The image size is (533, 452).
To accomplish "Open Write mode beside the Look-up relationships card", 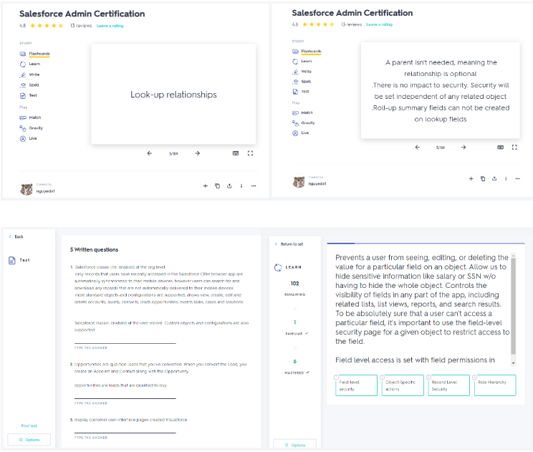I will pos(29,74).
